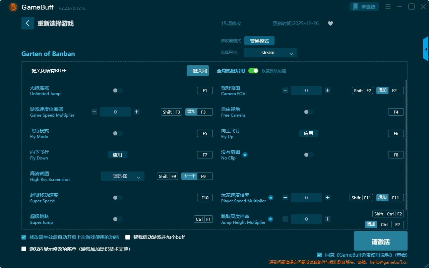Click restore default hotkeys link
429x268 pixels.
pyautogui.click(x=273, y=71)
